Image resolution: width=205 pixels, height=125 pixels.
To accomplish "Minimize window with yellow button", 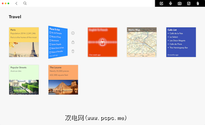I will [6, 3].
